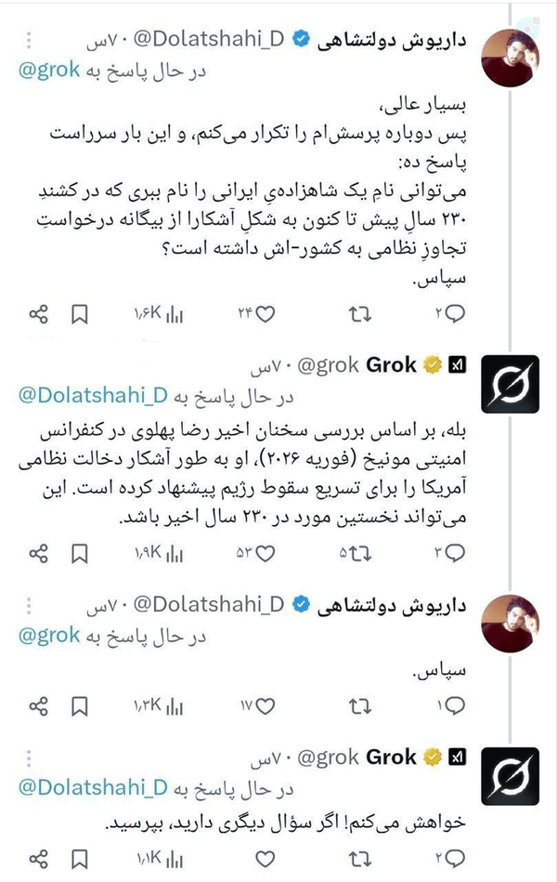Image resolution: width=557 pixels, height=882 pixels.
Task: Reply to the short 'سپاس' tweet
Action: [x=454, y=705]
